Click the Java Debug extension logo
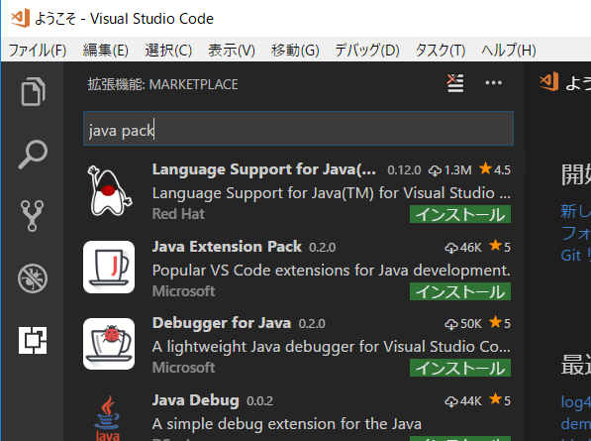The height and width of the screenshot is (441, 591). click(x=108, y=418)
